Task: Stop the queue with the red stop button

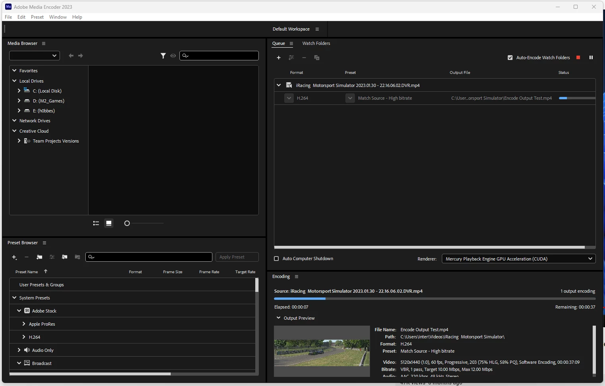Action: [x=578, y=58]
